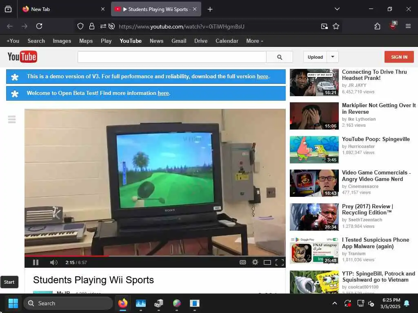Click the red SIGN IN button
This screenshot has width=418, height=313.
(399, 57)
